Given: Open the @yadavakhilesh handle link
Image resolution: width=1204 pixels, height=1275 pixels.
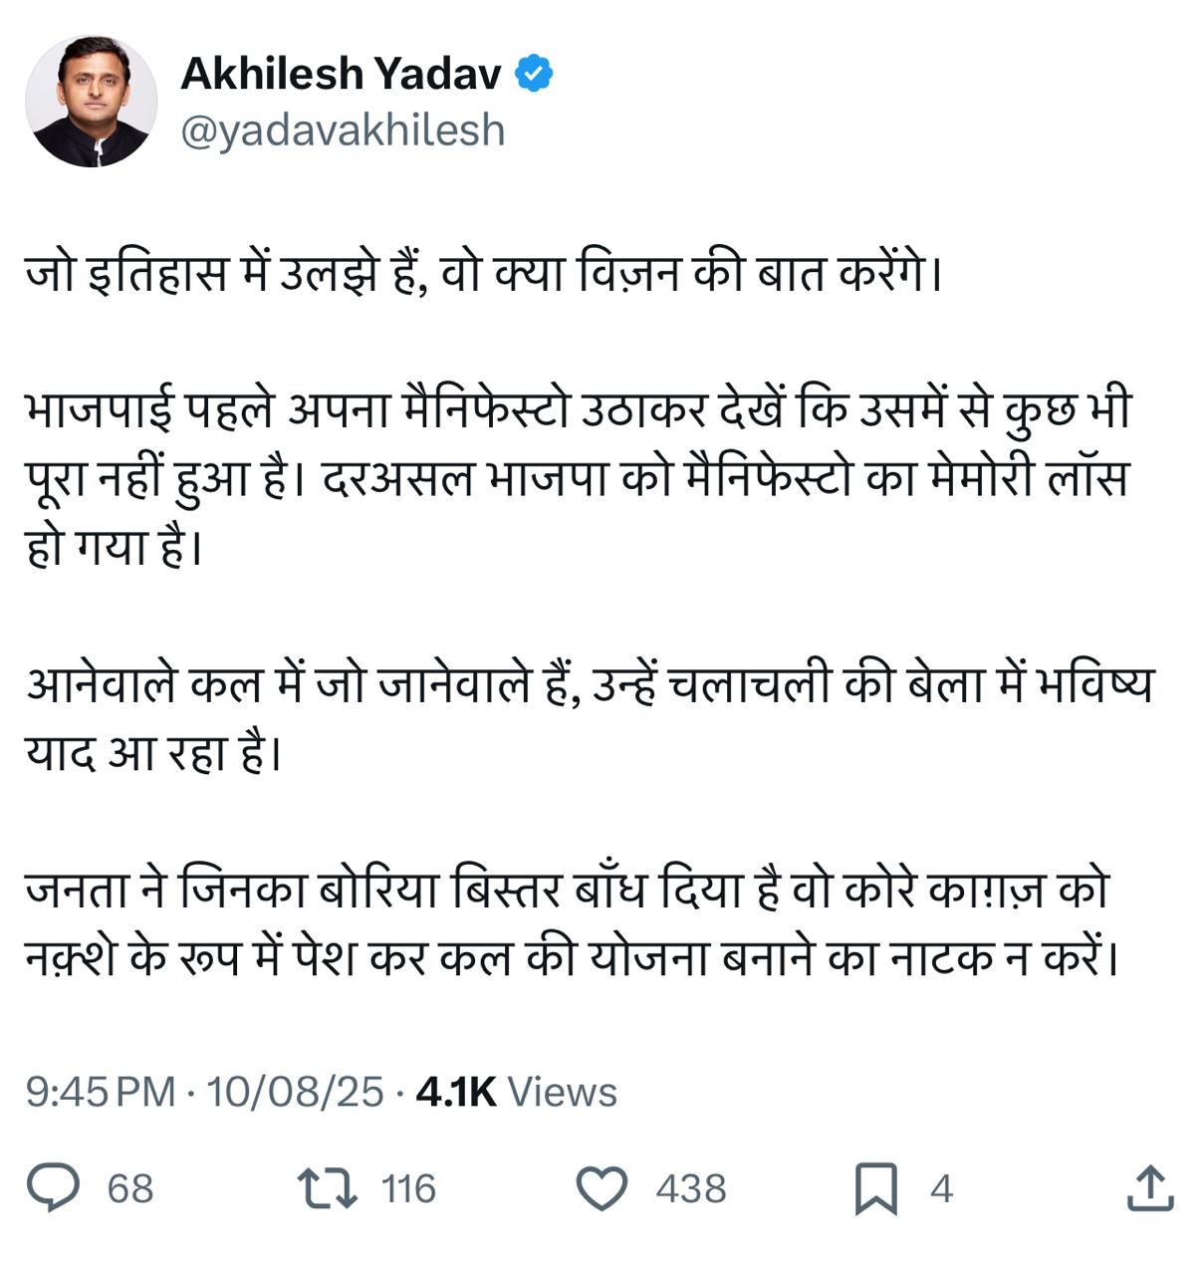Looking at the screenshot, I should tap(343, 130).
